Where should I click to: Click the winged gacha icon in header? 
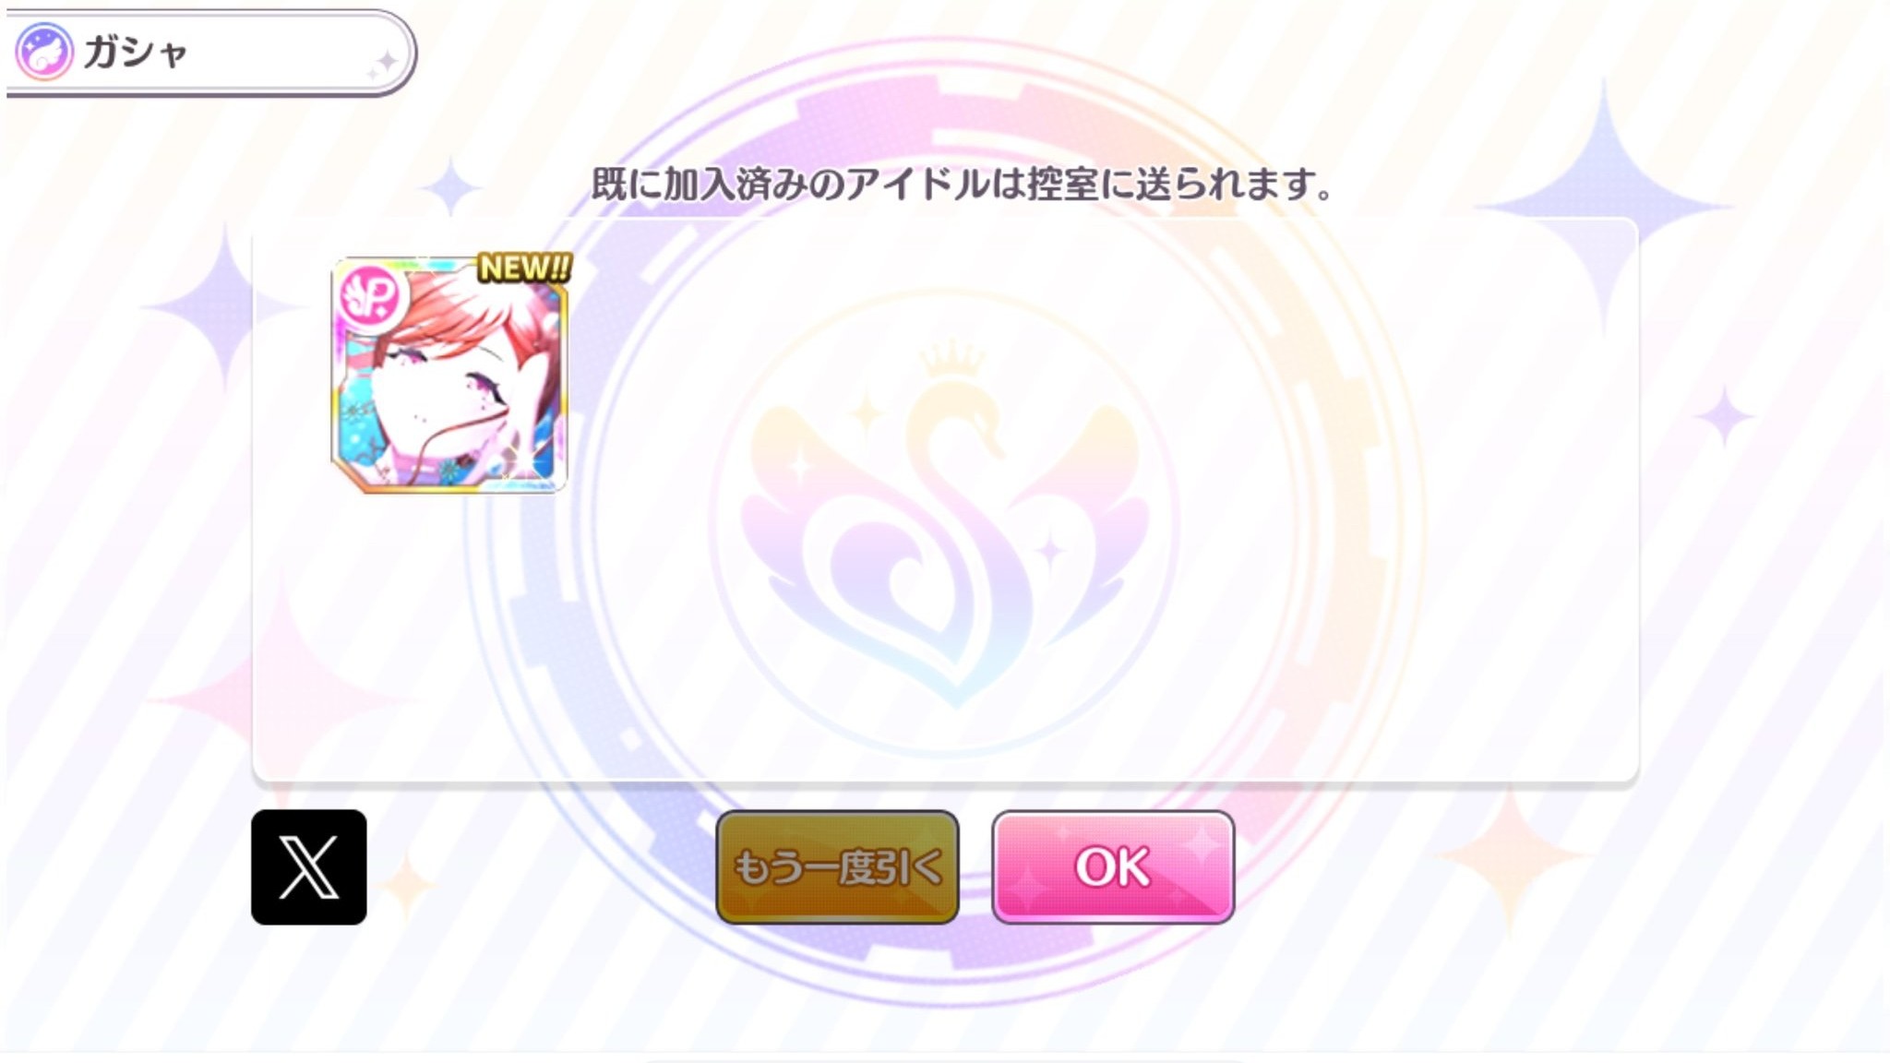[x=43, y=52]
